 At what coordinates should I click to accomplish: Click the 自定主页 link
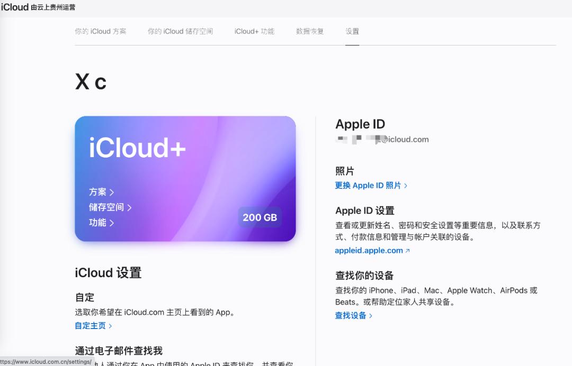coord(93,326)
